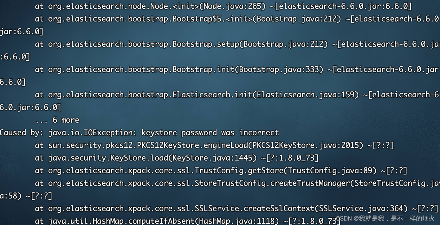This screenshot has height=225, width=440.
Task: Click the Bootstrap.setup(Bootstrap.java:212) trace line
Action: [x=237, y=44]
